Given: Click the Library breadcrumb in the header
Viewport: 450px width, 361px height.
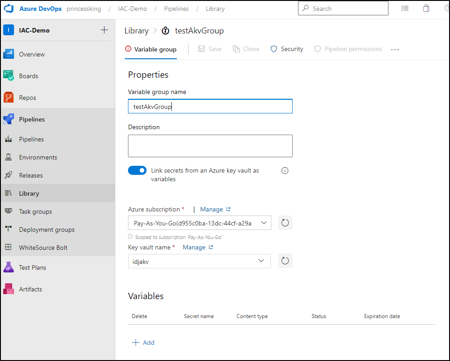Looking at the screenshot, I should [x=215, y=9].
